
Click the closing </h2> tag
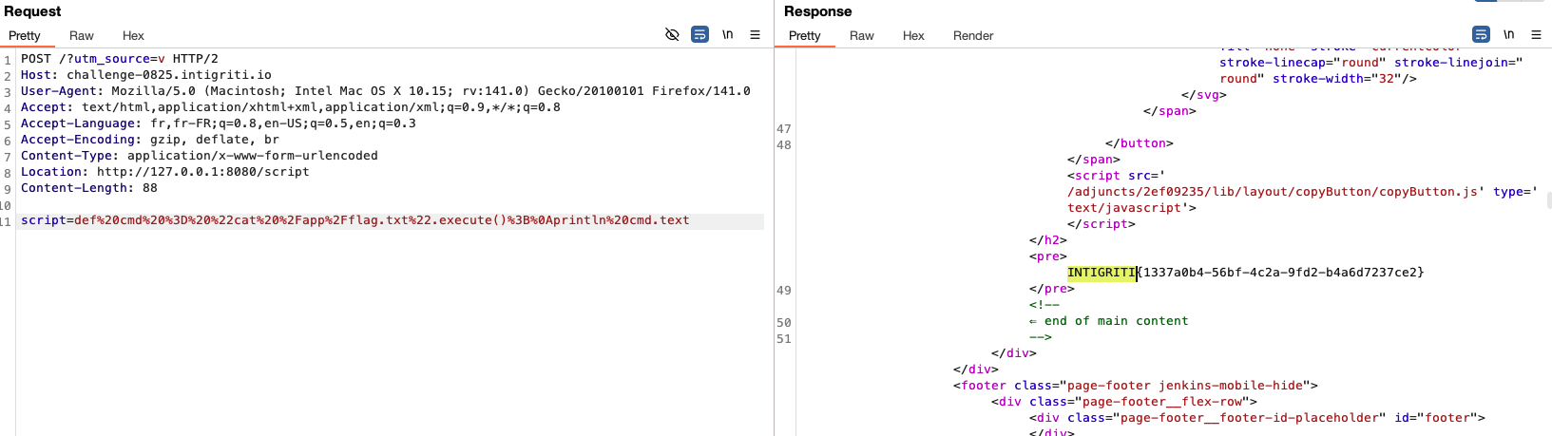point(1048,240)
